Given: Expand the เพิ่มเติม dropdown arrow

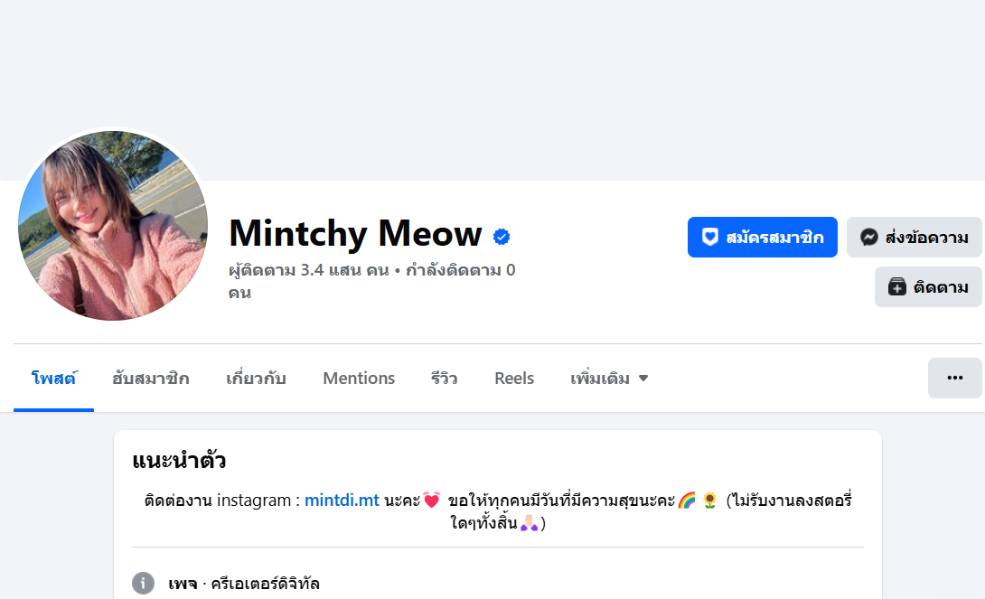Looking at the screenshot, I should pyautogui.click(x=643, y=378).
